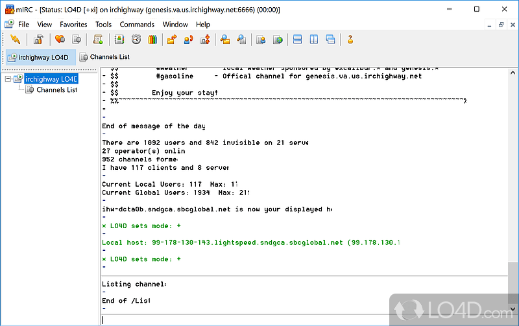Click the green 'Local host:' line
The image size is (519, 326).
click(251, 242)
